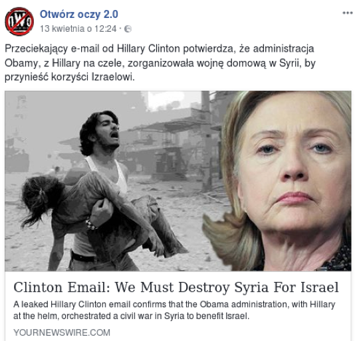The image size is (357, 341).
Task: Click the English article summary text
Action: [174, 310]
